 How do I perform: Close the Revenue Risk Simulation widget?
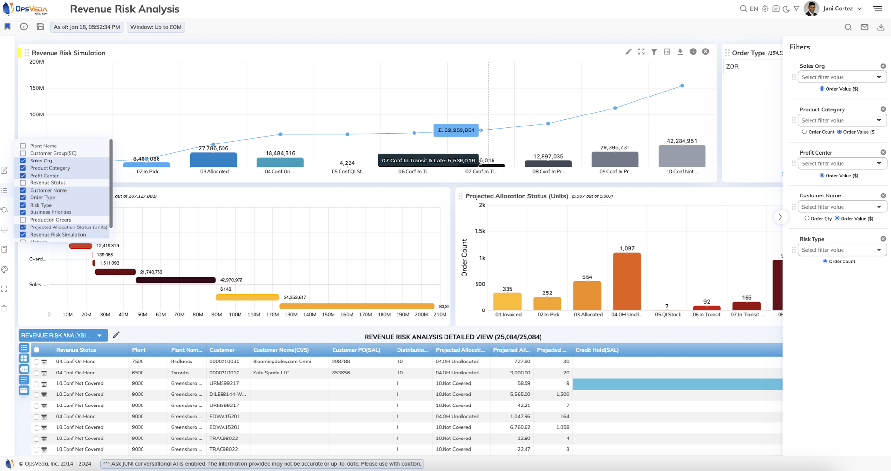tap(706, 51)
